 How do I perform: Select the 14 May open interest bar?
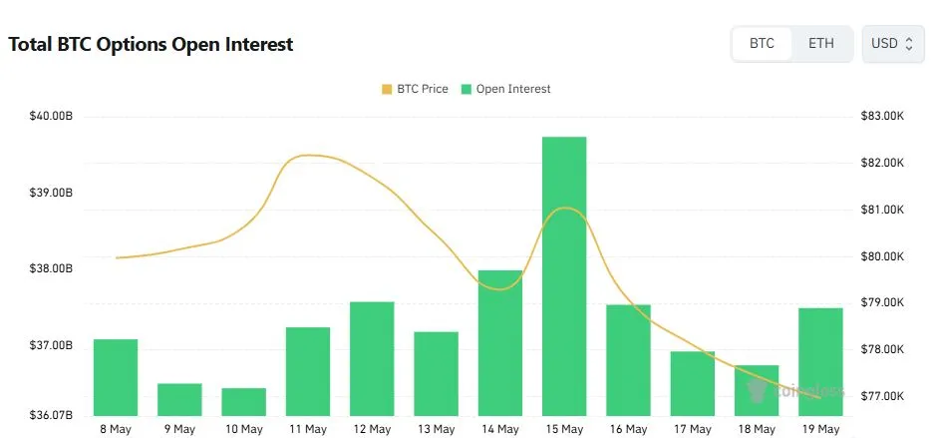coord(499,343)
